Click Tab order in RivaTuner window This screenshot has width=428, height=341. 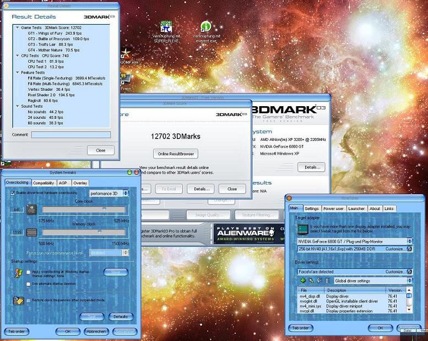coord(301,328)
